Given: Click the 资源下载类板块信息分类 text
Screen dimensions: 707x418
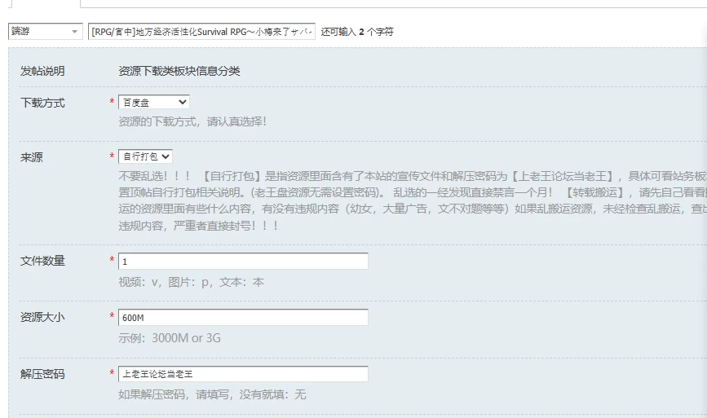Looking at the screenshot, I should click(179, 71).
